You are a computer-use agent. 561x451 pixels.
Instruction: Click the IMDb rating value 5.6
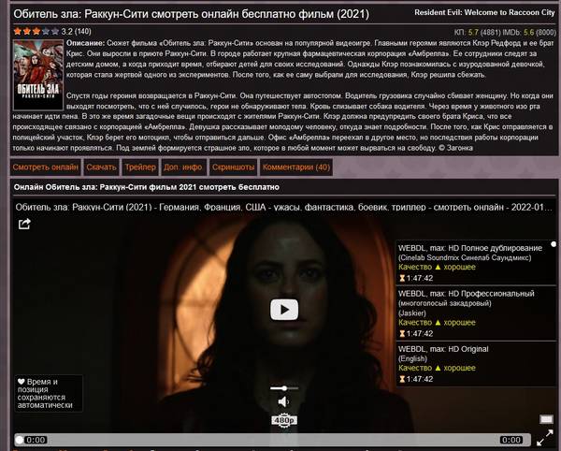[528, 33]
